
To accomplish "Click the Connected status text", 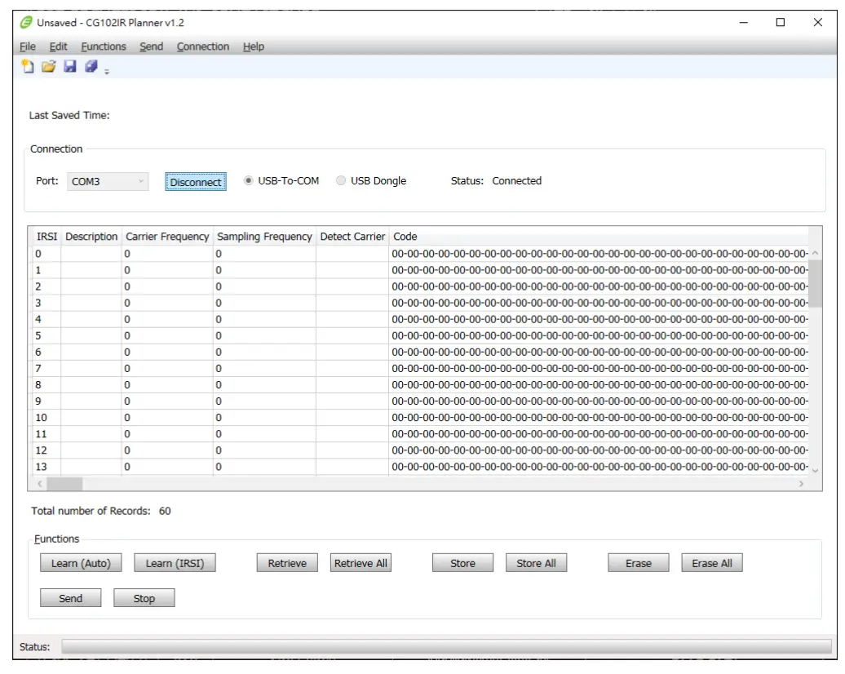I will tap(516, 180).
